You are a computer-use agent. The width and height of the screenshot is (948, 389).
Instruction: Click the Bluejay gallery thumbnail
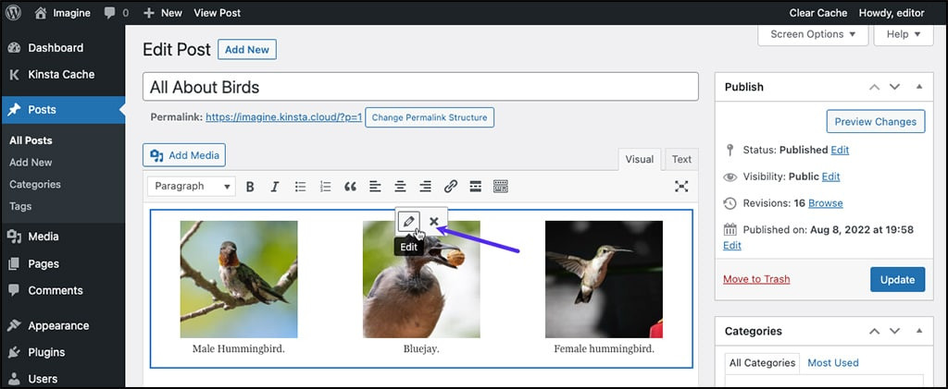pyautogui.click(x=421, y=279)
